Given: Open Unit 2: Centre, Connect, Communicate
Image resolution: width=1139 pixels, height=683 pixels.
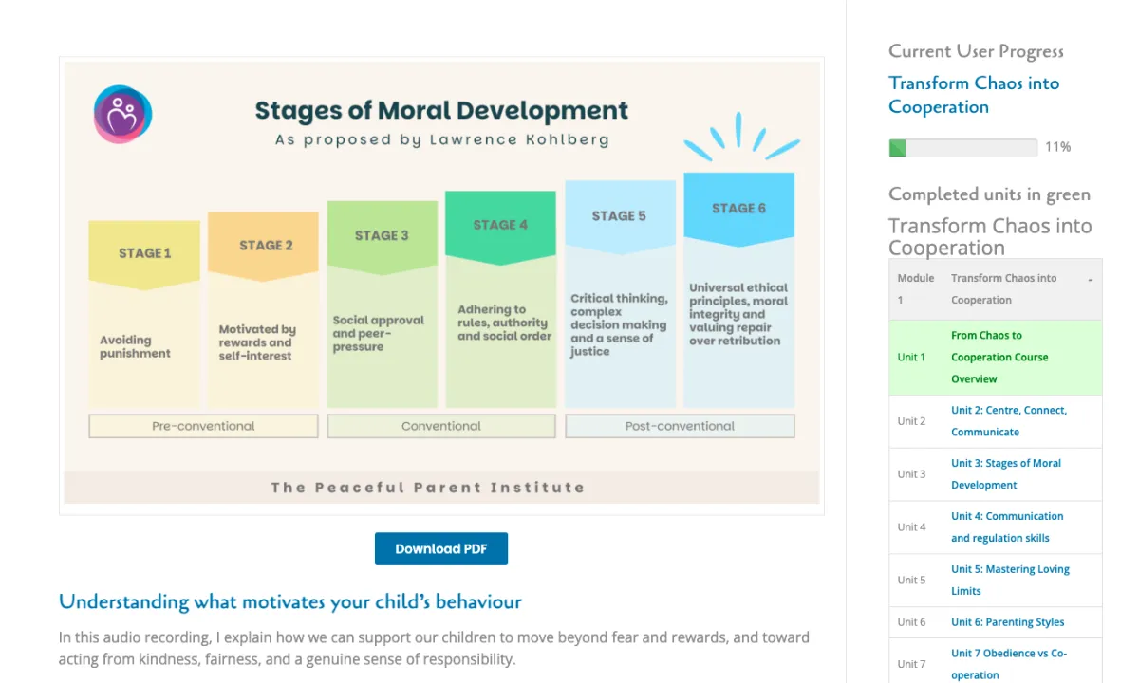Looking at the screenshot, I should tap(1009, 421).
